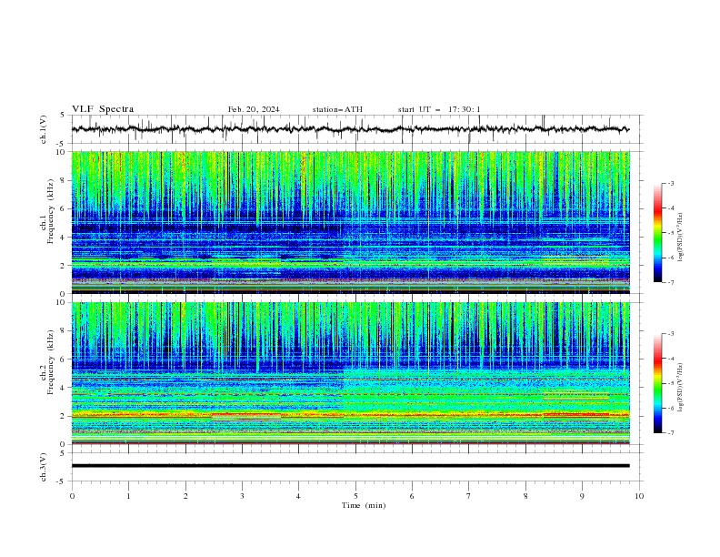Click the '-3' value on ch.1 colorbar

671,183
